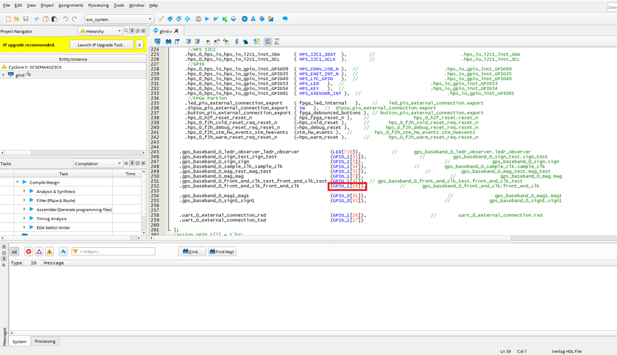Open the Hierarchy dropdown in Project Navigator

tap(101, 31)
